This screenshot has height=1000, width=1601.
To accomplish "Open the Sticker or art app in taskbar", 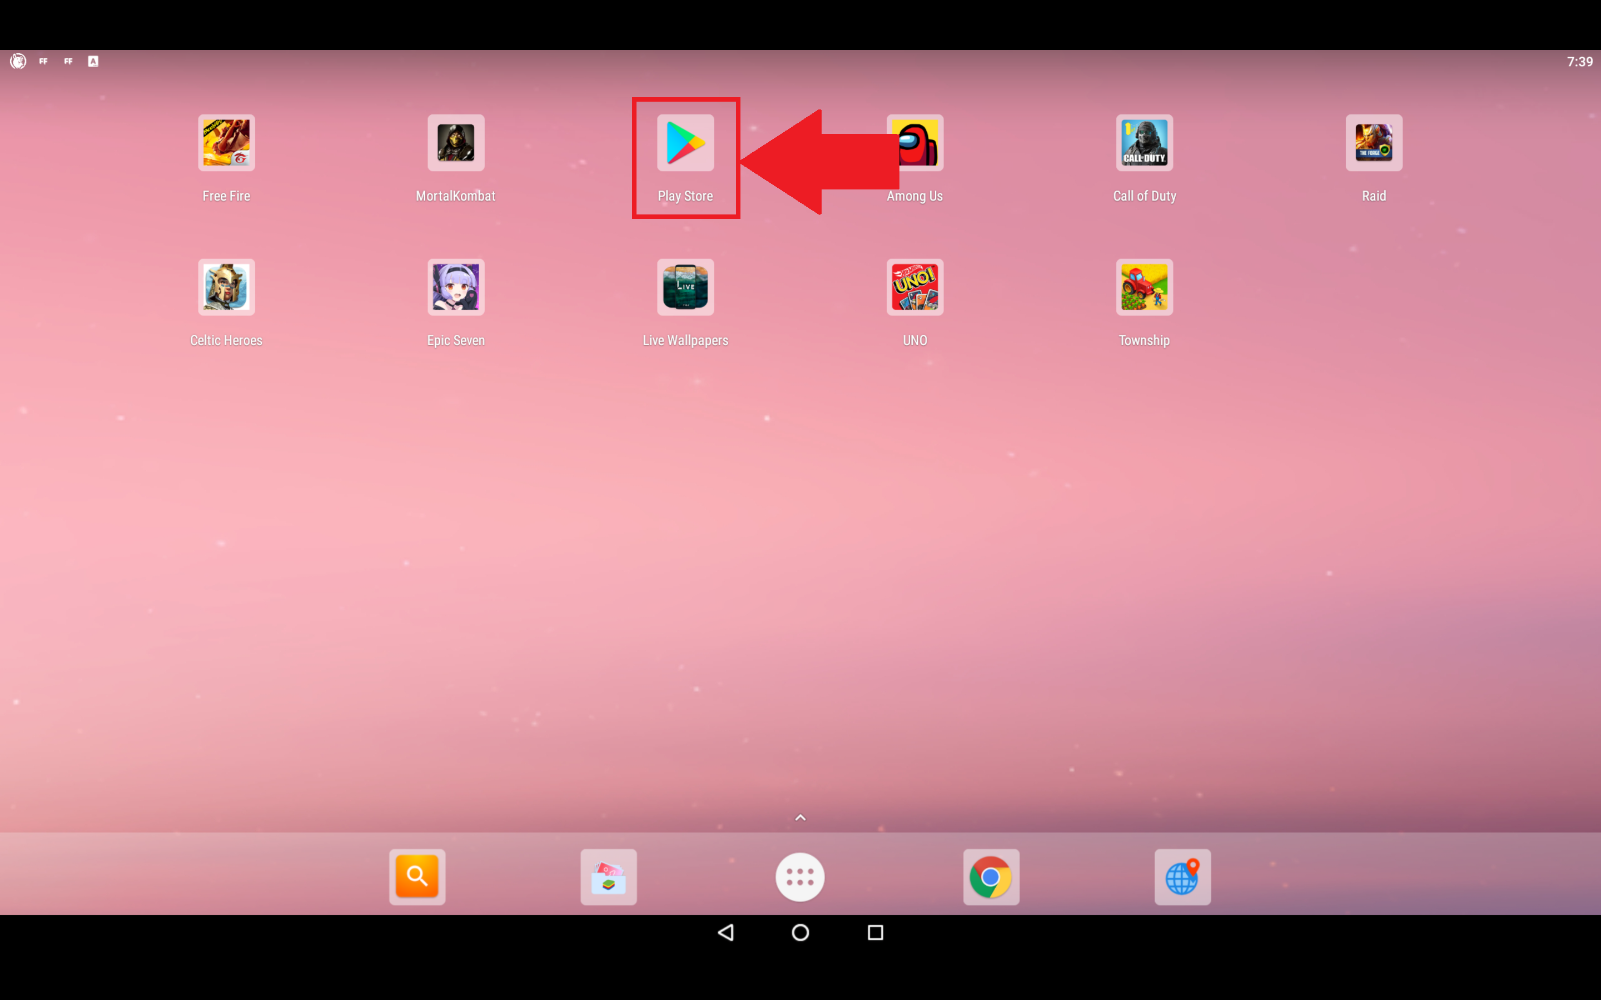I will pos(609,877).
